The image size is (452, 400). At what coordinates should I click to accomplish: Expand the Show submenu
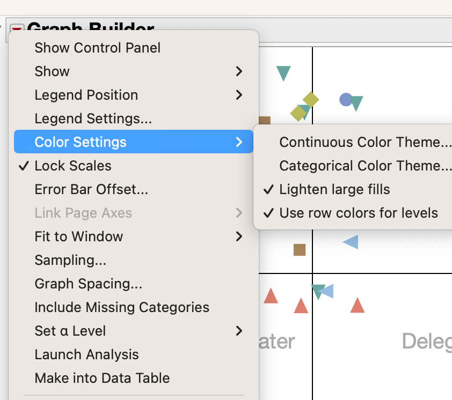52,71
